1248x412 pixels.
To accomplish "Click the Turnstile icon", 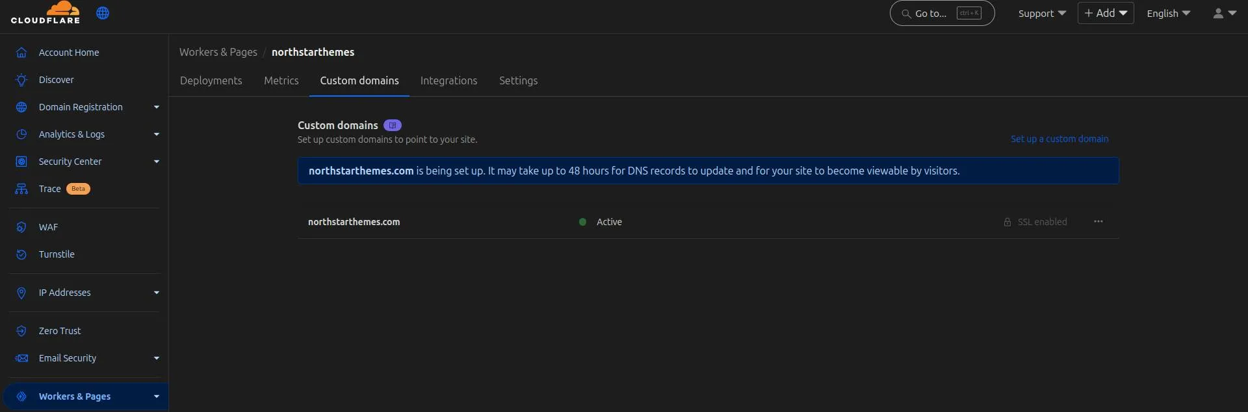I will [21, 254].
